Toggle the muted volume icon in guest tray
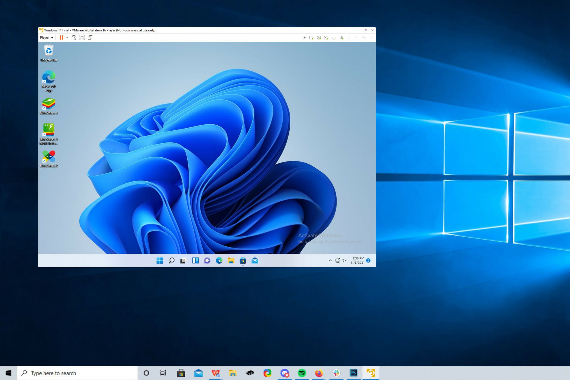570x380 pixels. click(x=344, y=261)
